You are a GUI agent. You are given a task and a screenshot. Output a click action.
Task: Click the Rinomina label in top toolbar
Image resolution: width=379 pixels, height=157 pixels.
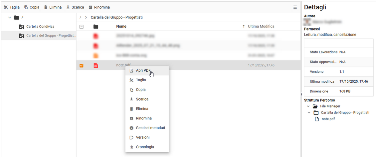click(102, 7)
